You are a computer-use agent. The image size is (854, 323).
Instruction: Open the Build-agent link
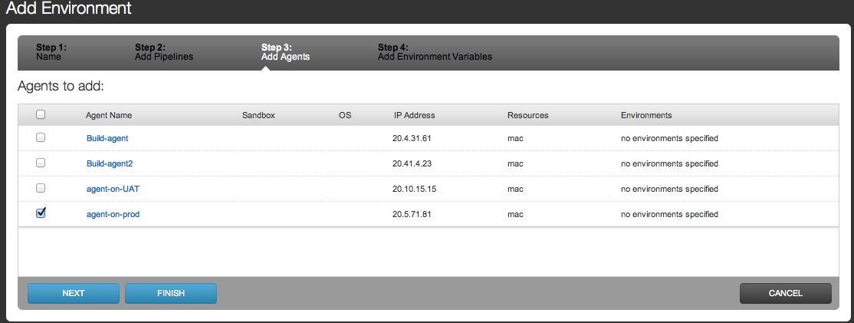click(x=107, y=139)
